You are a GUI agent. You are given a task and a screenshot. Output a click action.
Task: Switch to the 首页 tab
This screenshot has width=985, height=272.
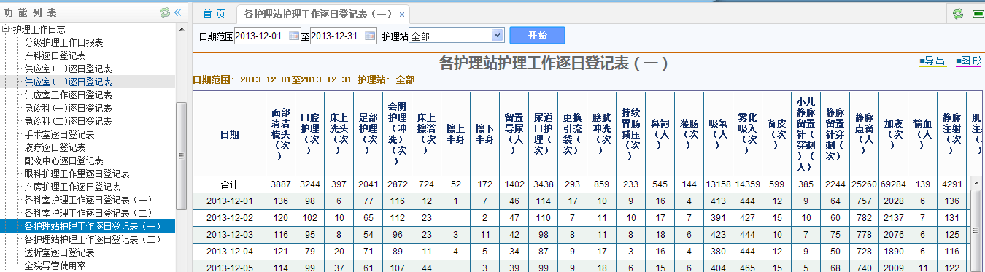(x=214, y=14)
